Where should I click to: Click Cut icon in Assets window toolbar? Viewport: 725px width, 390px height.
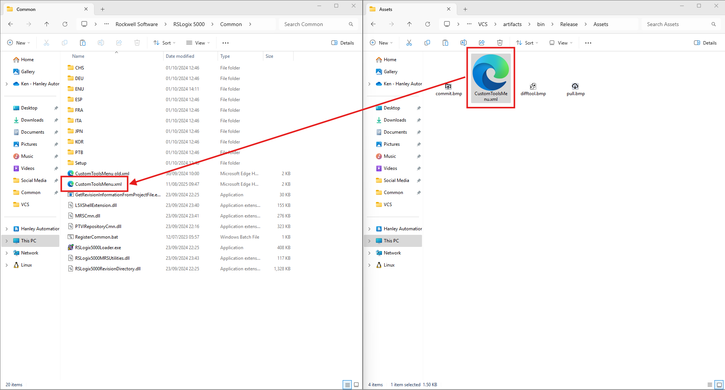(409, 43)
